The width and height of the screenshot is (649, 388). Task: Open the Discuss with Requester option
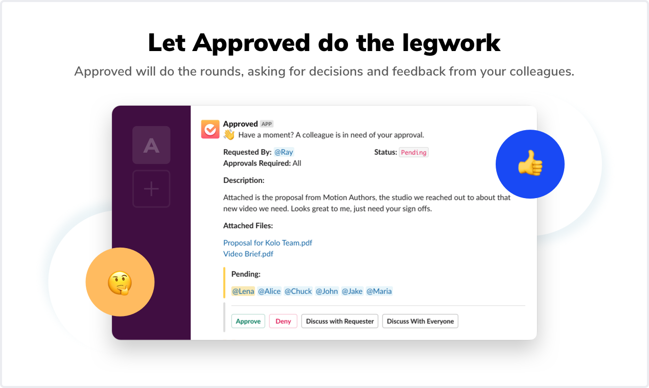coord(339,321)
